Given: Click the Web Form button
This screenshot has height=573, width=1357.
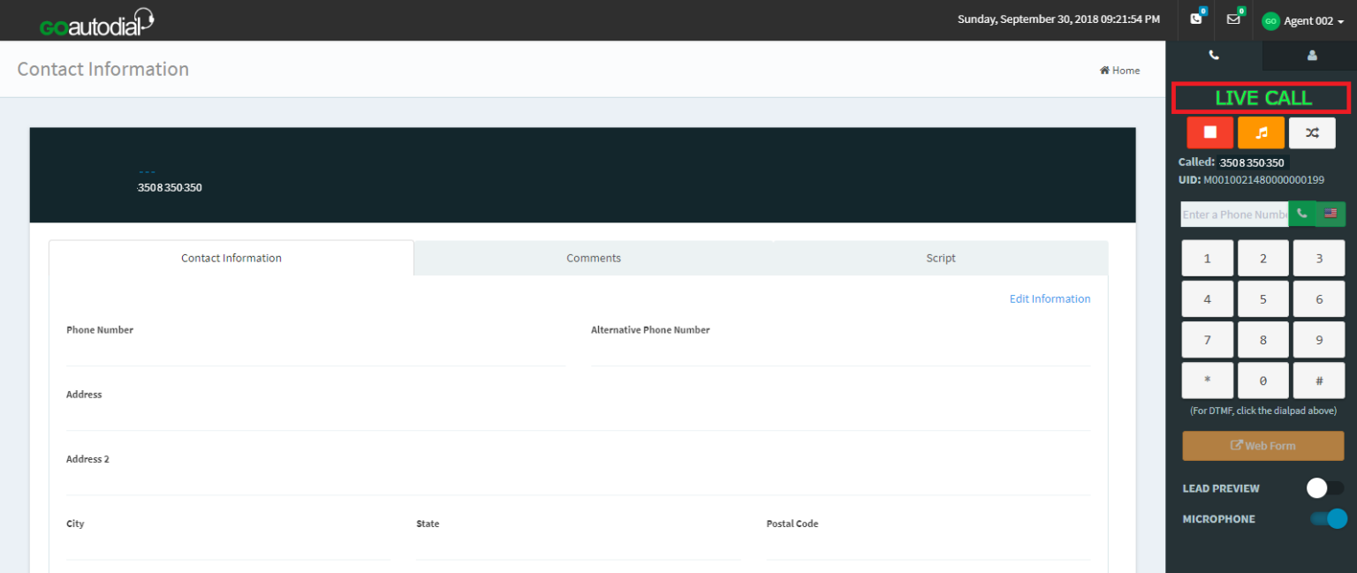Looking at the screenshot, I should [x=1262, y=446].
